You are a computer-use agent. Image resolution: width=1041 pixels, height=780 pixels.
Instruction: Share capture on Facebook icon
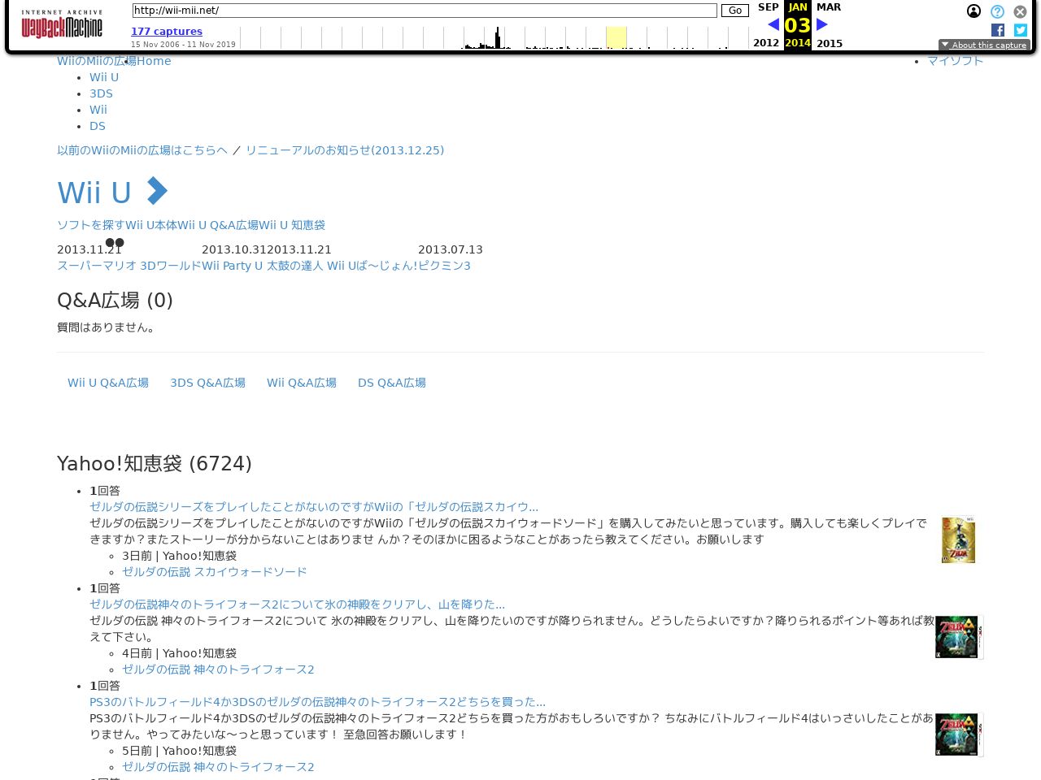point(998,30)
